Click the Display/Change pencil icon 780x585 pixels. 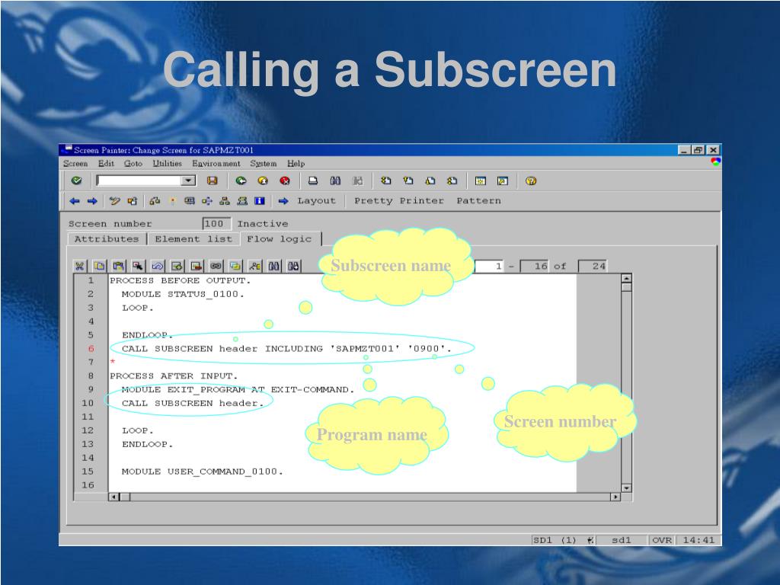115,201
